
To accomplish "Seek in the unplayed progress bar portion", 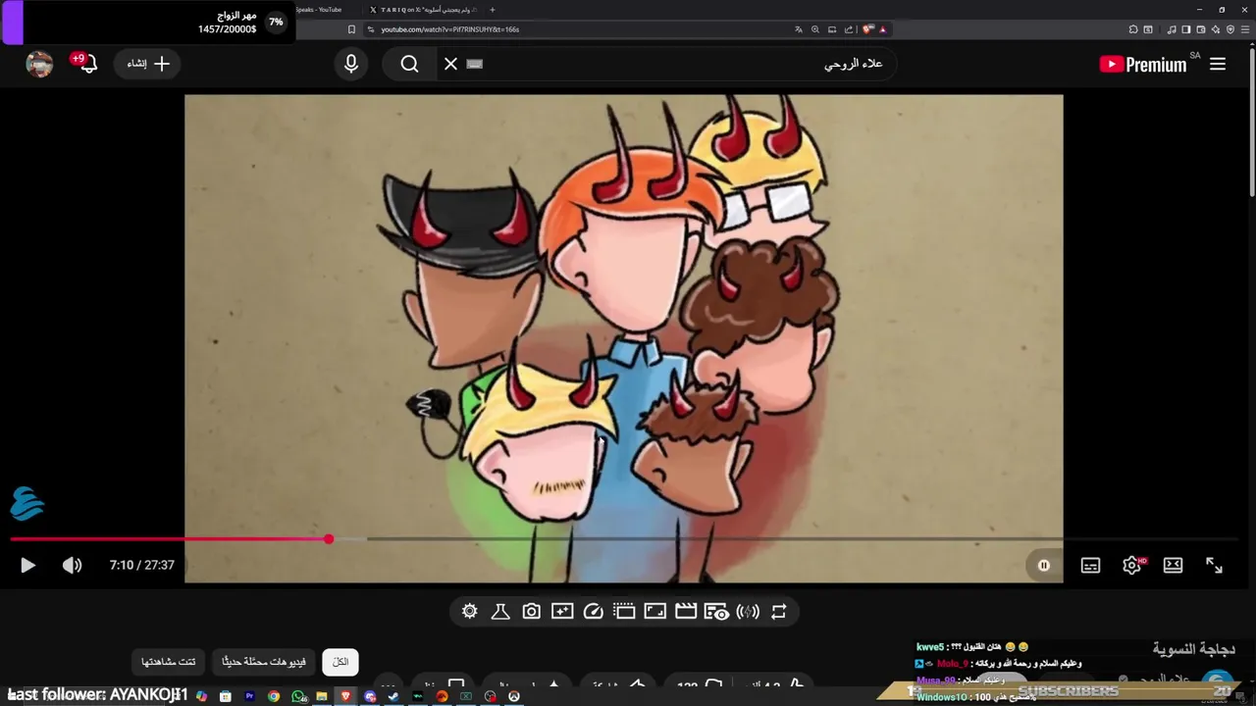I will tap(805, 538).
